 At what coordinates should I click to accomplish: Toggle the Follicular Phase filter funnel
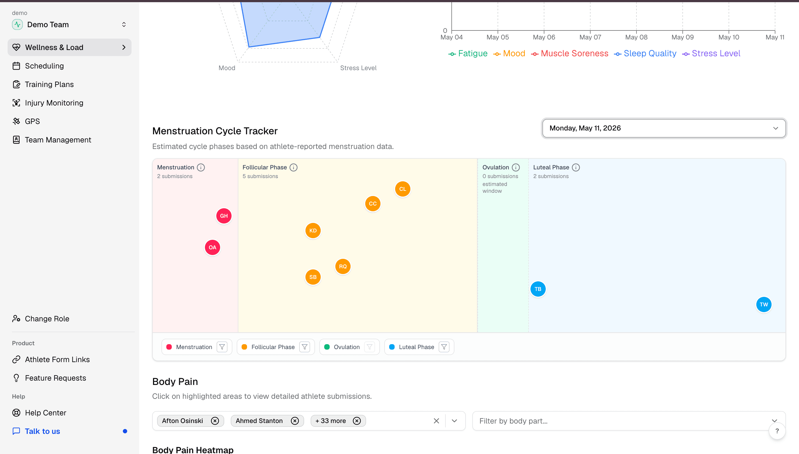304,347
